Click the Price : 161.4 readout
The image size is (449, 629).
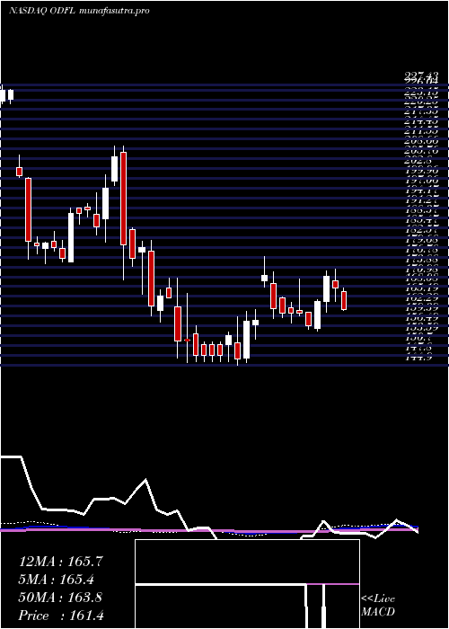pyautogui.click(x=61, y=616)
